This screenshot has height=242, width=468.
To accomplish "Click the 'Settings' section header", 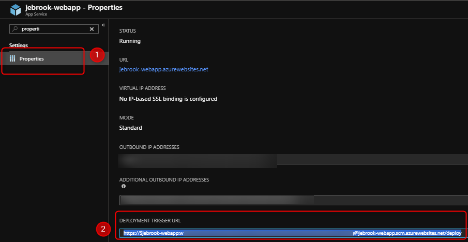I will [19, 45].
